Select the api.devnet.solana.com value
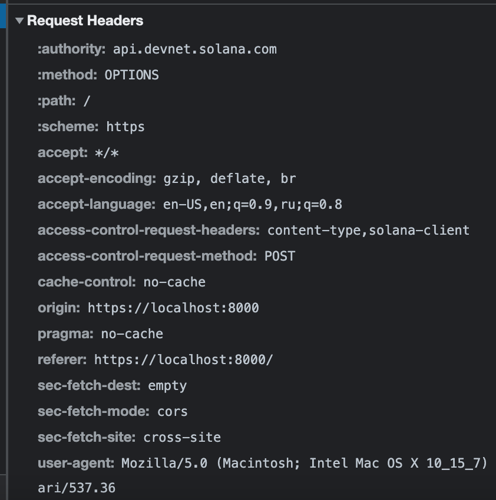The width and height of the screenshot is (496, 500). pos(194,49)
